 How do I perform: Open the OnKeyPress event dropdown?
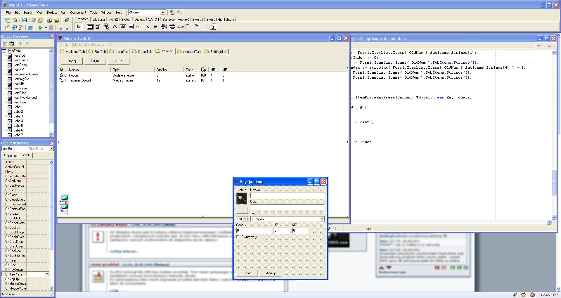click(46, 274)
